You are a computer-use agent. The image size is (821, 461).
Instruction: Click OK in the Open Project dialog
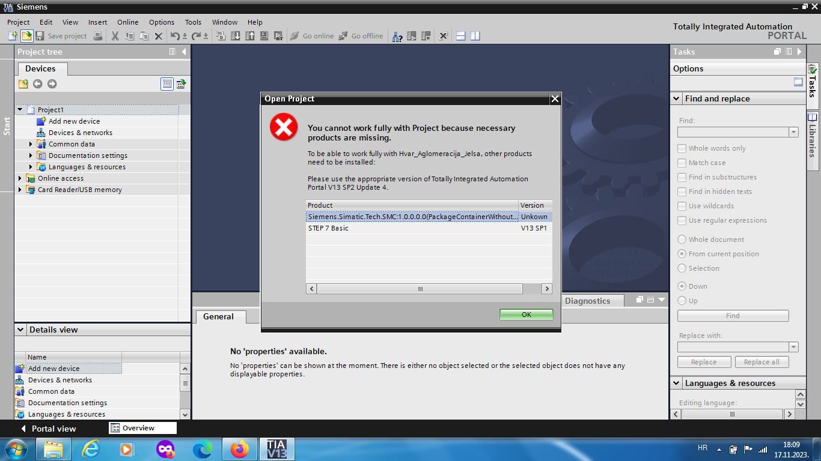[x=526, y=315]
